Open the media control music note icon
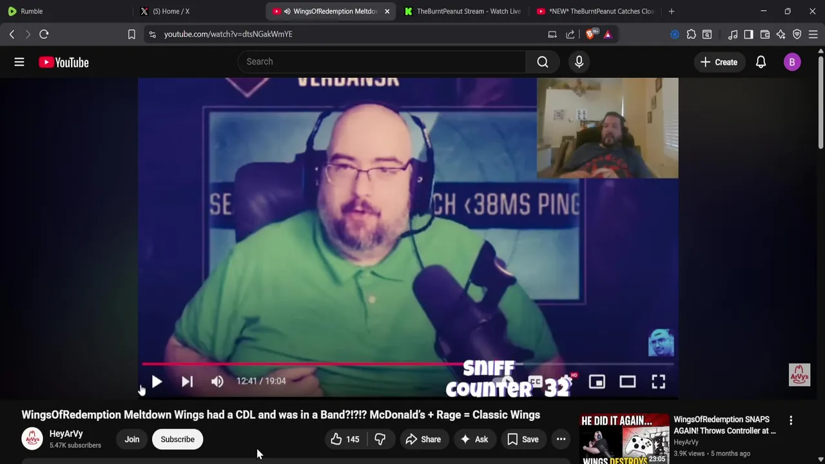This screenshot has width=825, height=464. pos(733,34)
